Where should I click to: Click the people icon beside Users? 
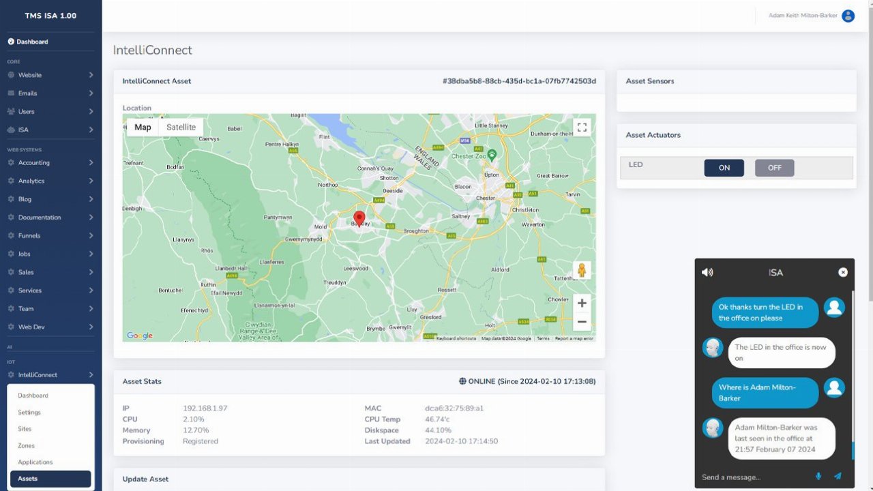pyautogui.click(x=11, y=112)
